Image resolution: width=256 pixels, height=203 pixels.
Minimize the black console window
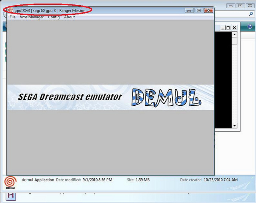[222, 28]
